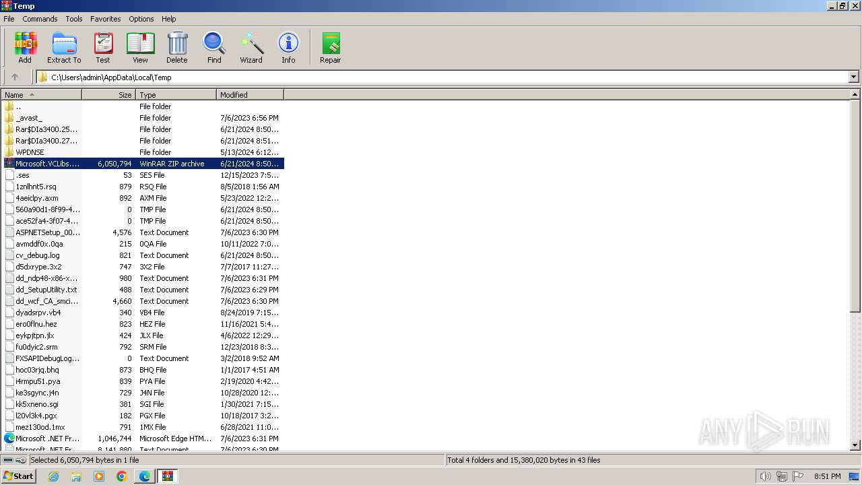Show archive Info icon
The width and height of the screenshot is (862, 485).
288,48
